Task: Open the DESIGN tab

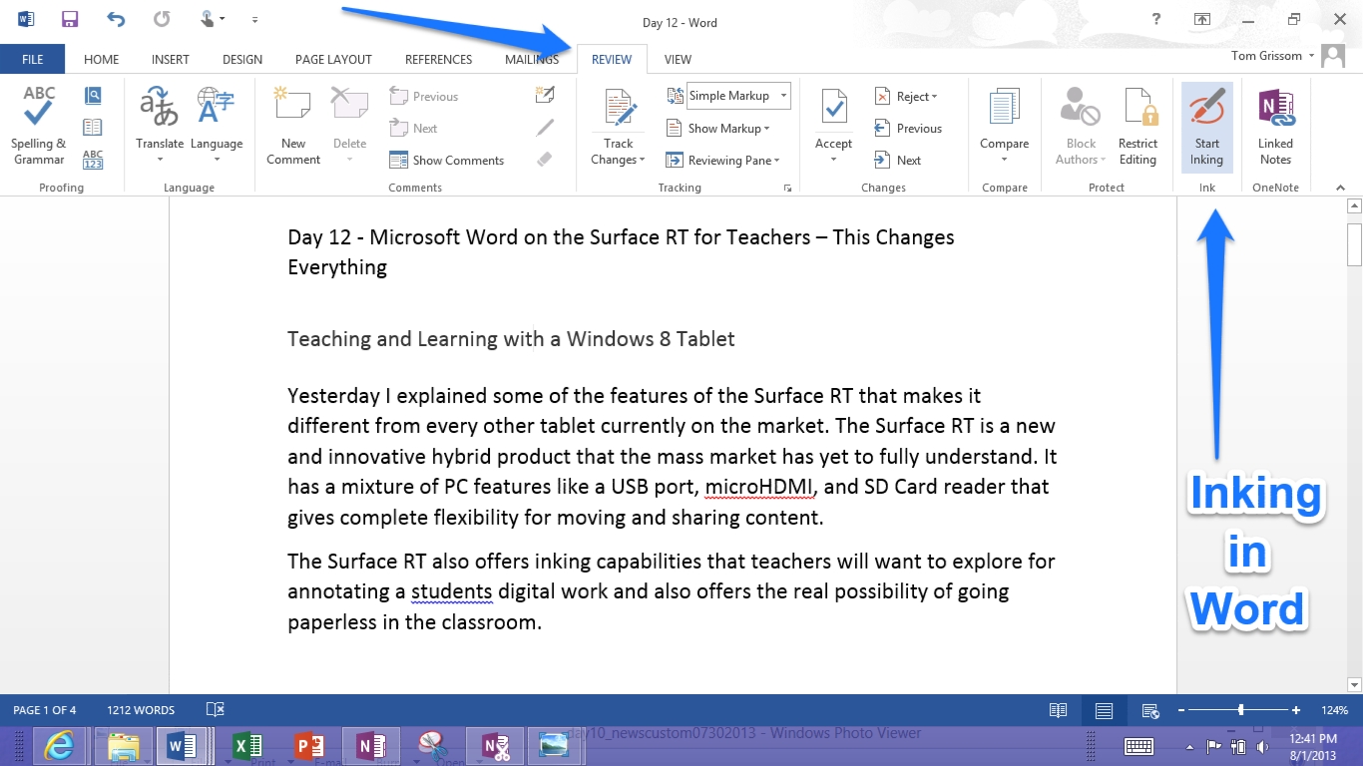Action: (242, 59)
